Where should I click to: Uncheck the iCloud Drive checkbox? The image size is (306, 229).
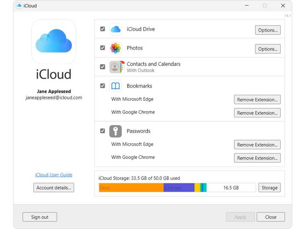[x=103, y=29]
